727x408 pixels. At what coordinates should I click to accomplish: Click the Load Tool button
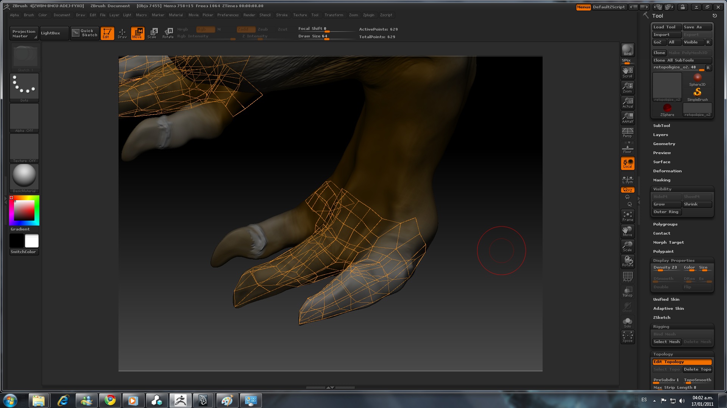point(666,27)
